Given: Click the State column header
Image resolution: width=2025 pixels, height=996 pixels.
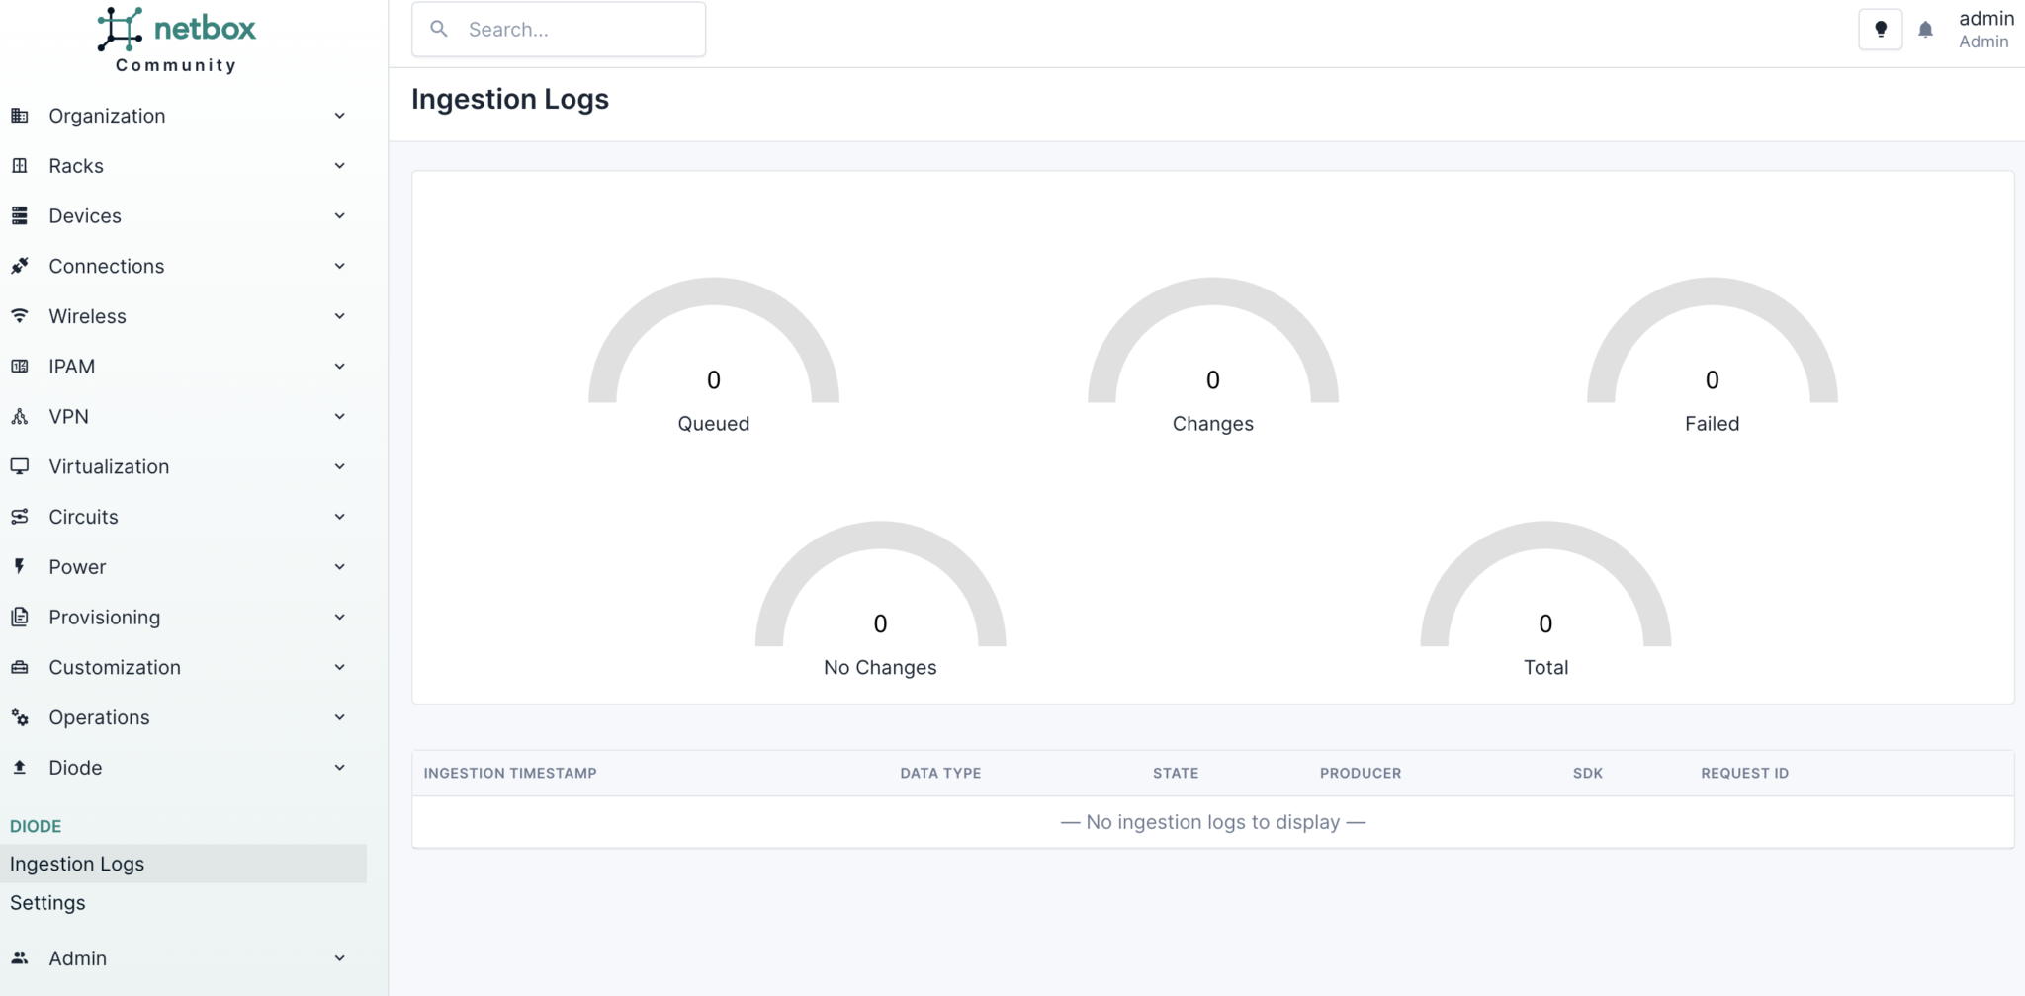Looking at the screenshot, I should (1175, 773).
